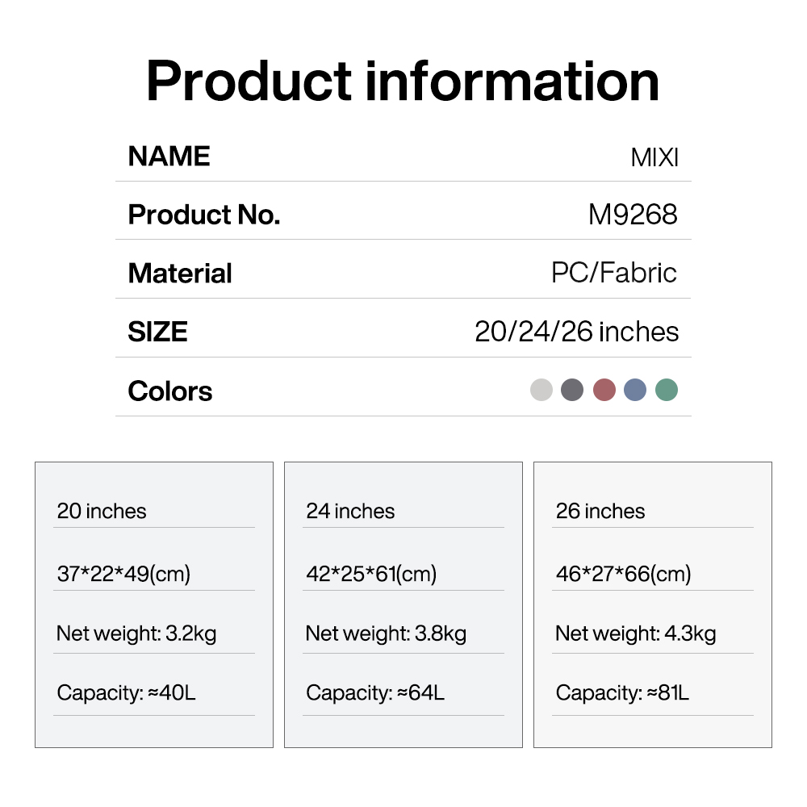Image resolution: width=807 pixels, height=807 pixels.
Task: Click Capacity: ≈81L text
Action: pyautogui.click(x=622, y=692)
